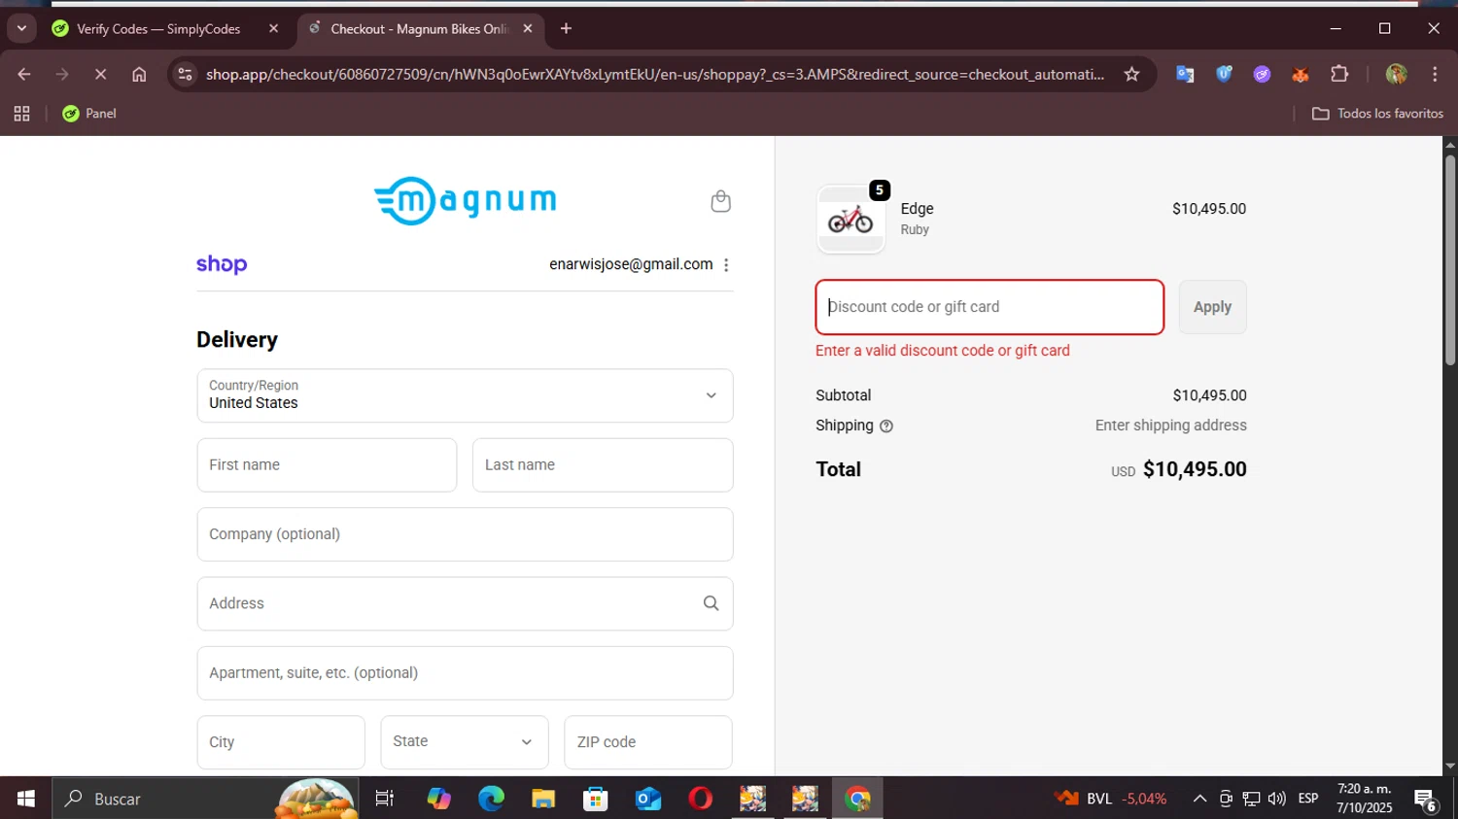Image resolution: width=1458 pixels, height=819 pixels.
Task: Open Outlook from the taskbar
Action: 648,799
